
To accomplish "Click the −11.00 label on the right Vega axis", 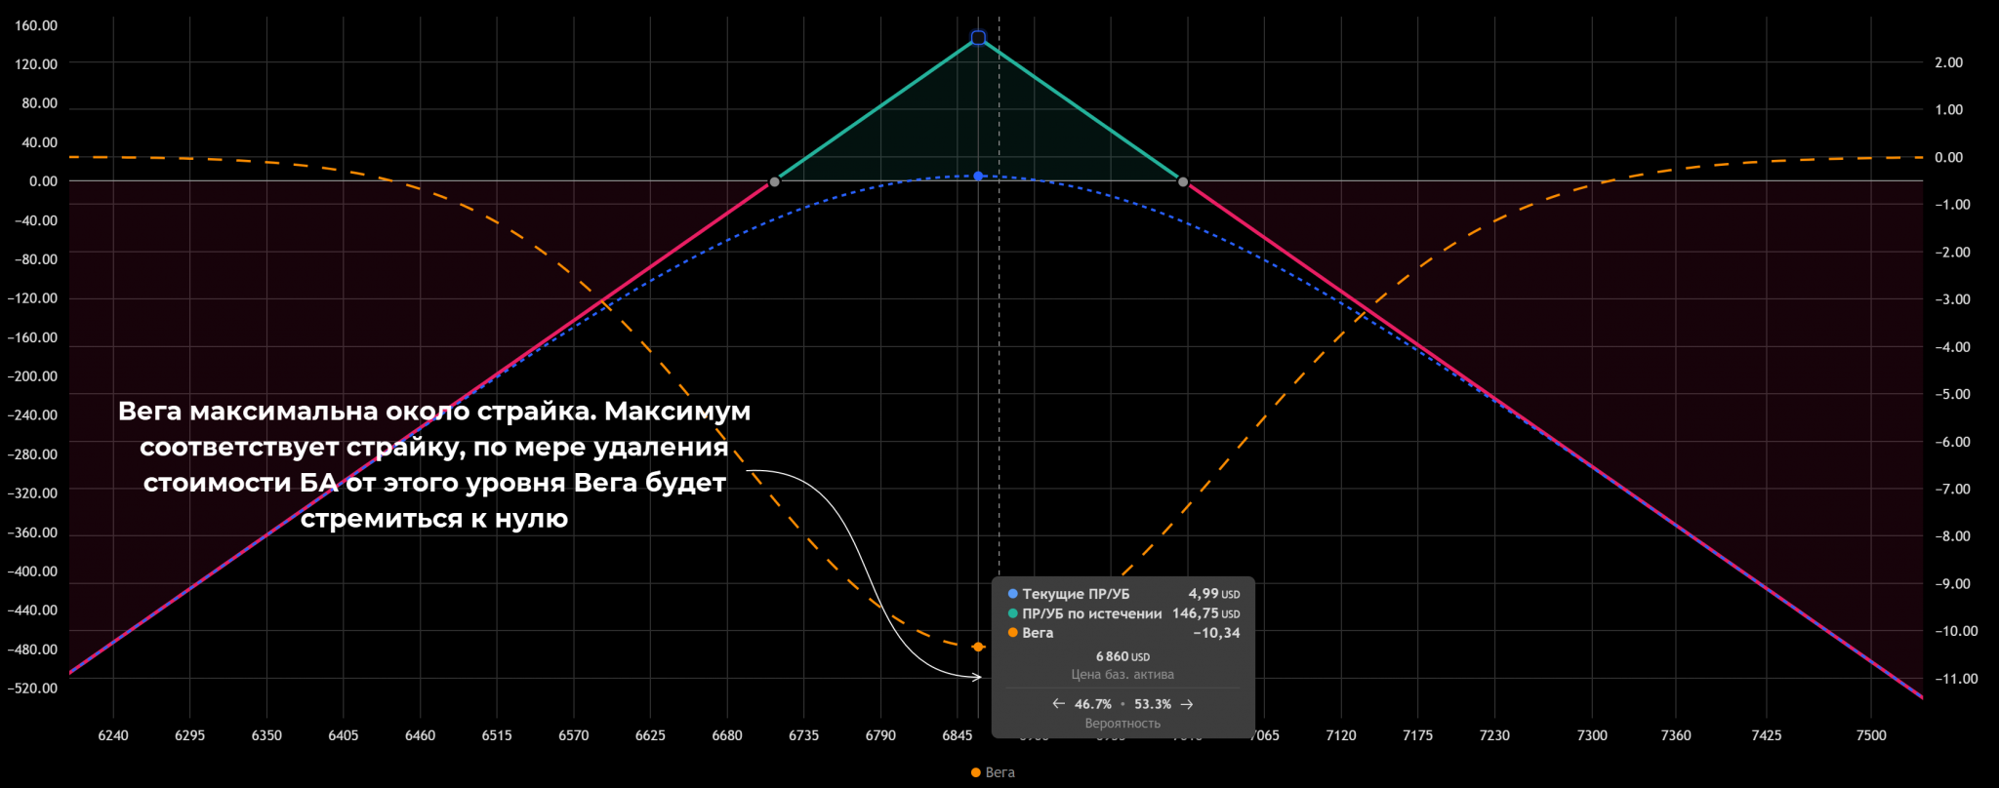I will tap(1956, 679).
